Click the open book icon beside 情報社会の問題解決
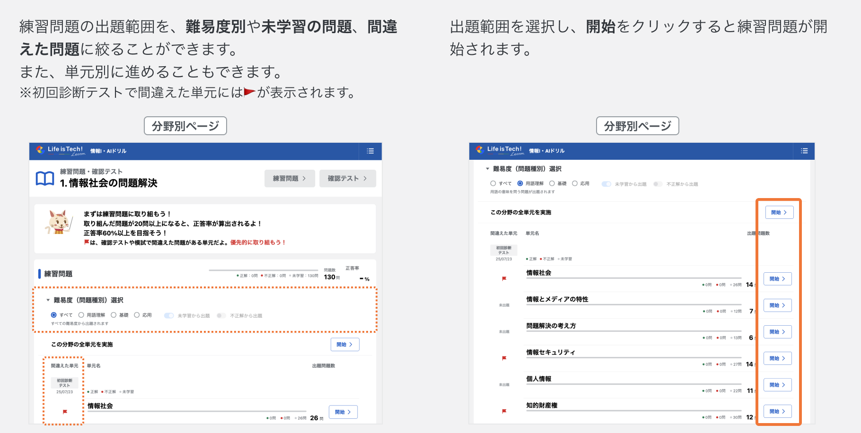The image size is (861, 433). [45, 179]
